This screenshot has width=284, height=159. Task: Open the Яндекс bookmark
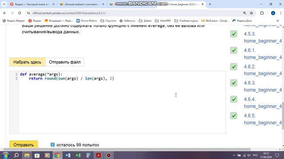[x=35, y=21]
